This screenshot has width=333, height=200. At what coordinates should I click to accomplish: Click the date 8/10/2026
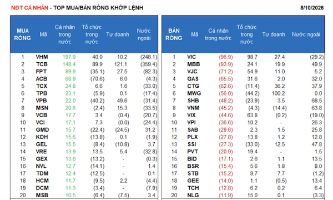pyautogui.click(x=312, y=8)
